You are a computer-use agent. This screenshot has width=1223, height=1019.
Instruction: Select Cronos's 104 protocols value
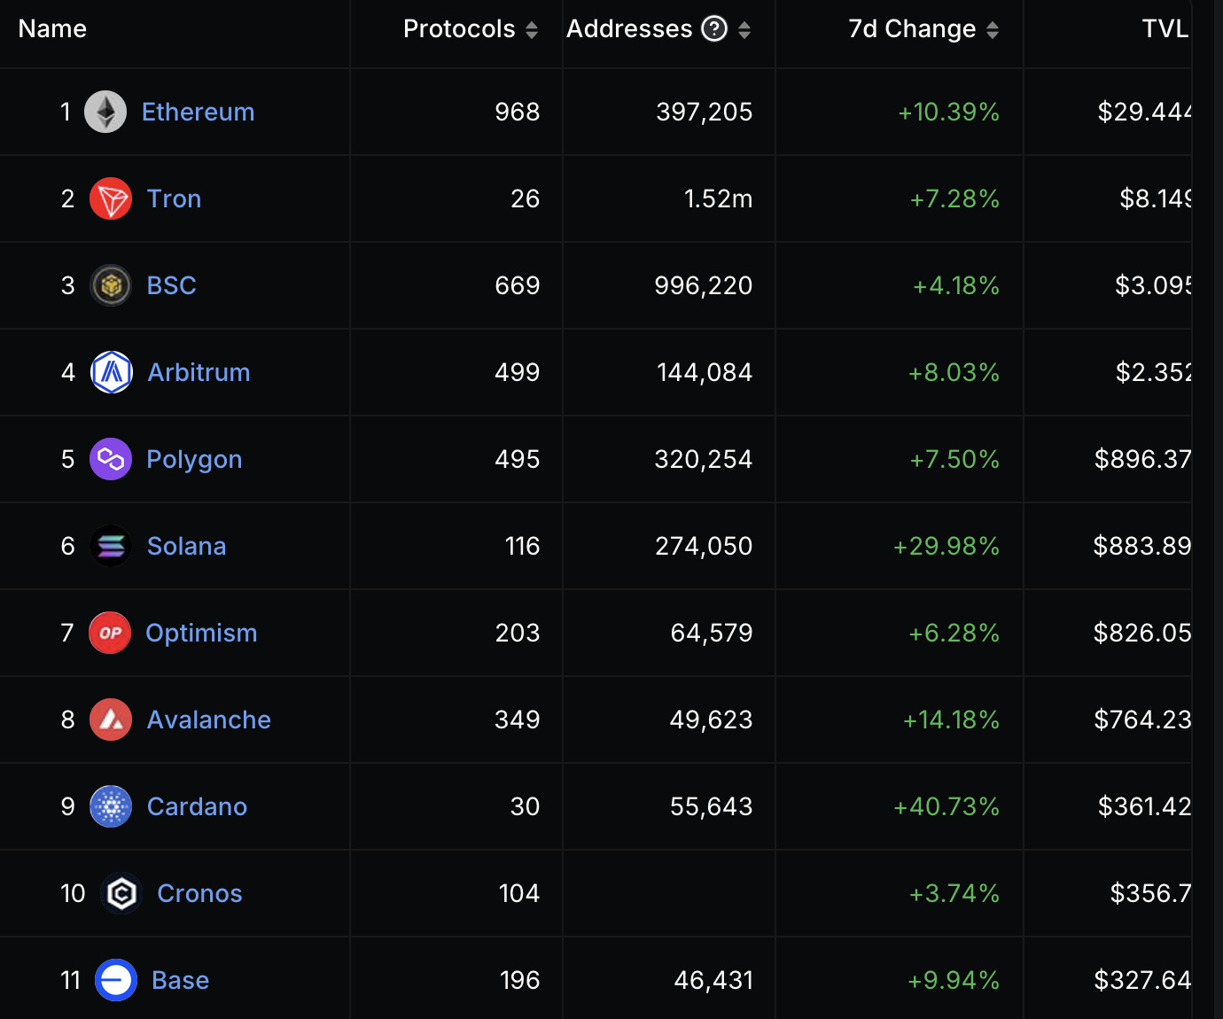point(519,893)
